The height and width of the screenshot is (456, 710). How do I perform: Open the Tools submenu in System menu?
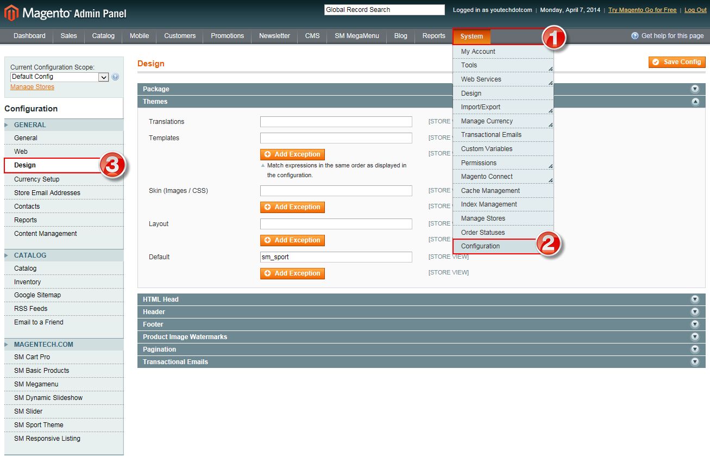click(x=503, y=65)
